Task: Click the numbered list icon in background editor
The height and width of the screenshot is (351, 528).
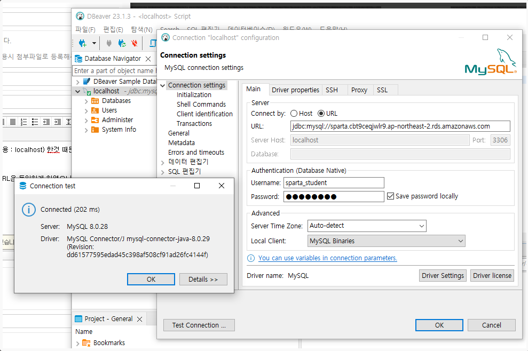Action: click(x=23, y=122)
